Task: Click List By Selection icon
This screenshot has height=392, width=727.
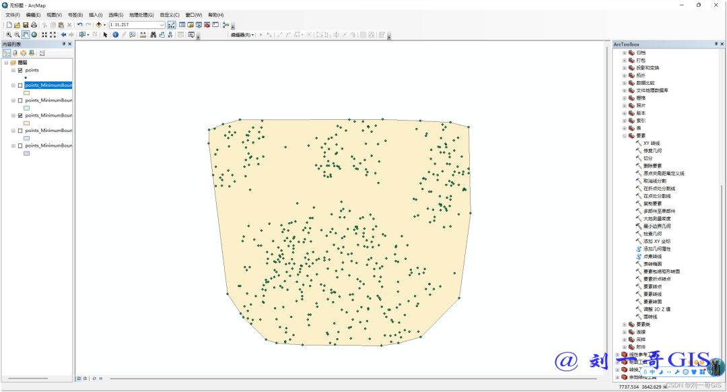Action: coord(32,53)
